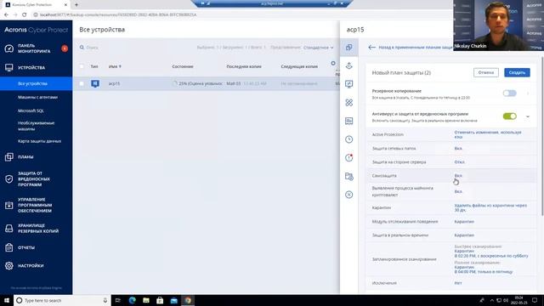544x306 pixels.
Task: Change cryptomining detection value Вкл
Action: coord(458,191)
